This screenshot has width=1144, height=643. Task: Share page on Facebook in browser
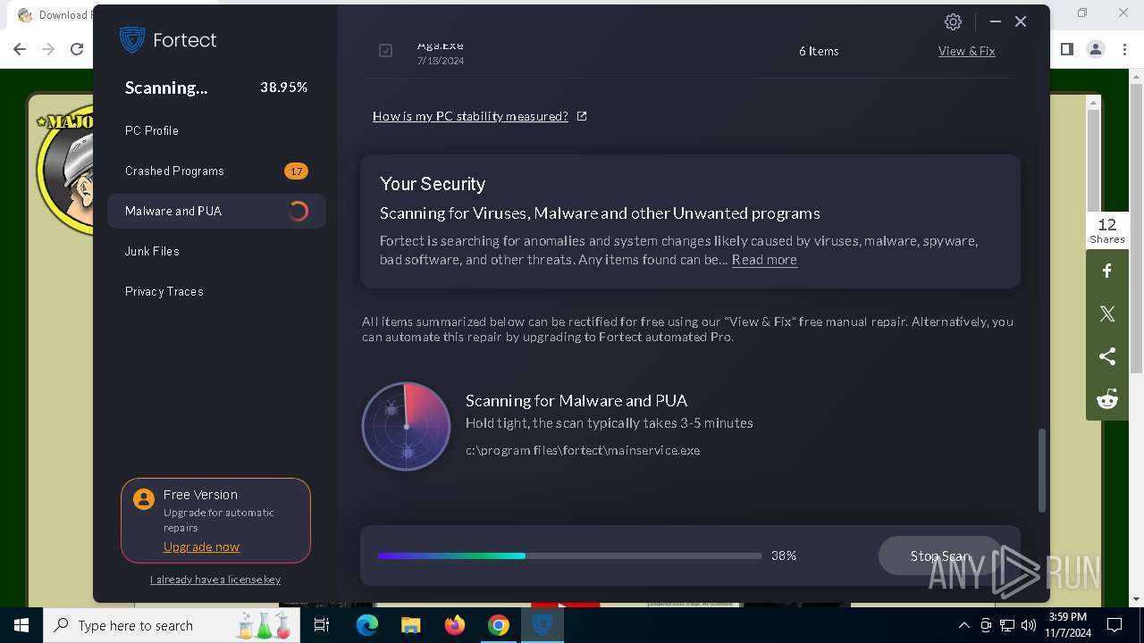click(1107, 271)
